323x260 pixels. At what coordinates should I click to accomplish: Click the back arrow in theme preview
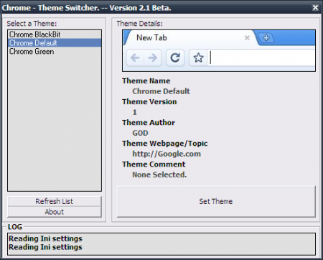(135, 57)
